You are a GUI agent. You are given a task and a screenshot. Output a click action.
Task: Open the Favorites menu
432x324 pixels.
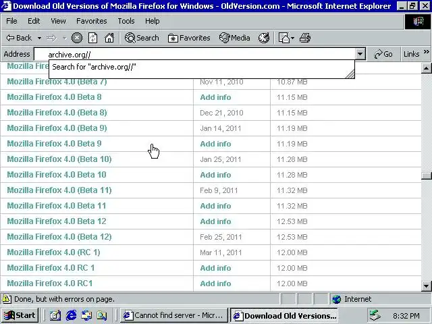point(92,21)
